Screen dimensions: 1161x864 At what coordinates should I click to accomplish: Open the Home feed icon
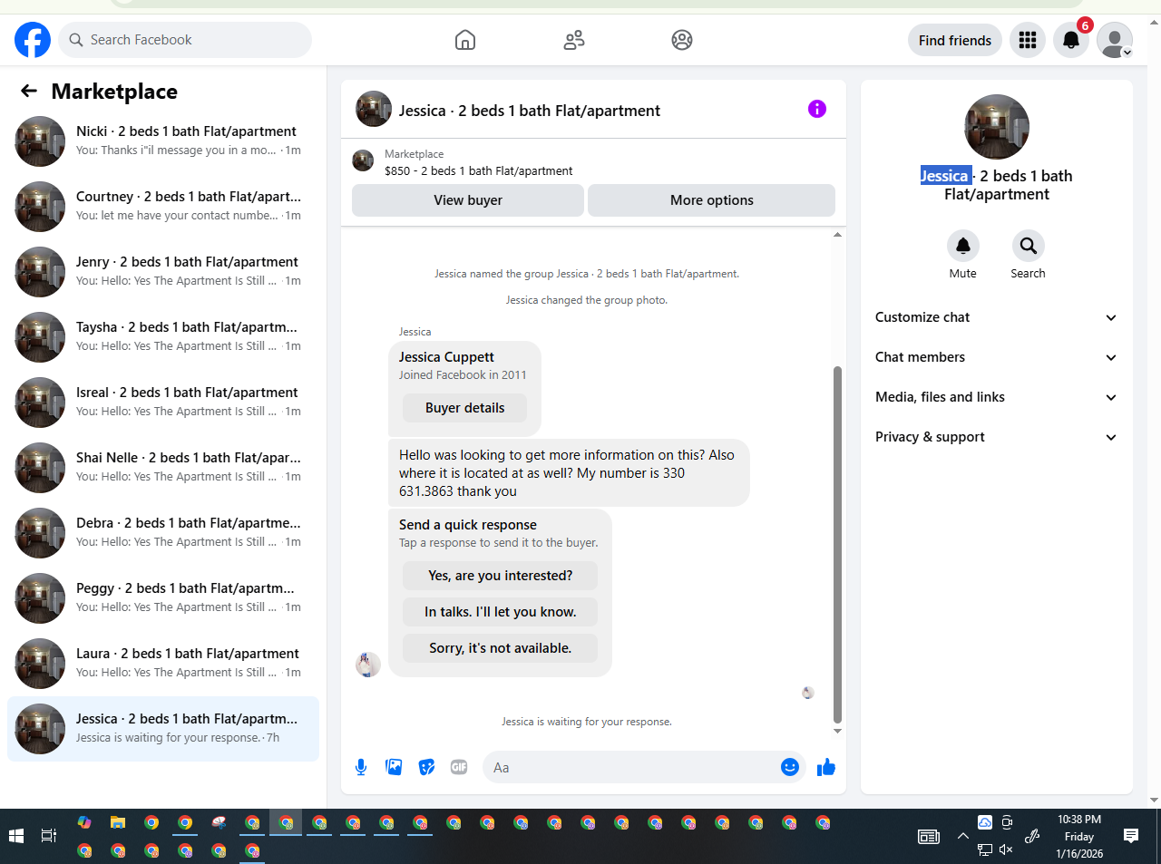coord(465,40)
